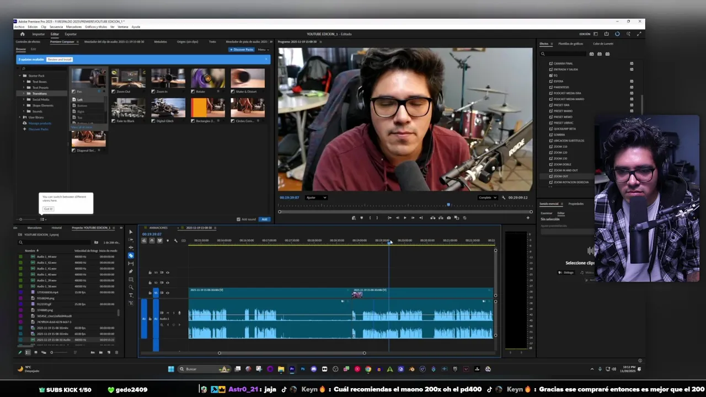This screenshot has height=397, width=706.
Task: Select the Ripple Edit tool
Action: 131,248
